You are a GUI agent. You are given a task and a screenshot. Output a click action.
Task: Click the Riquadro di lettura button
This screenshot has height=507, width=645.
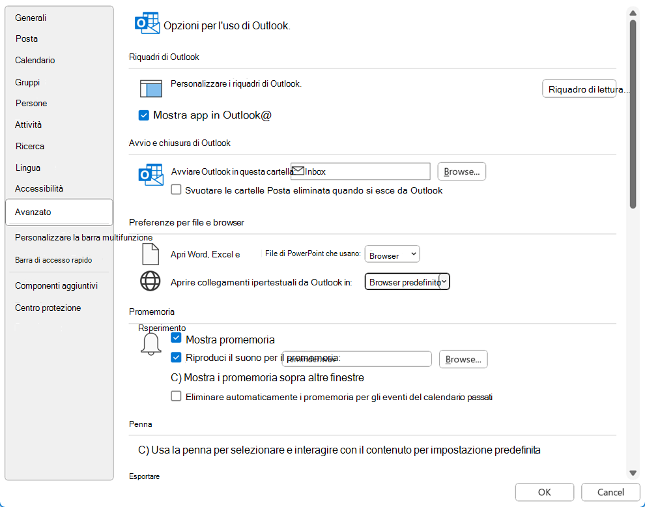579,89
